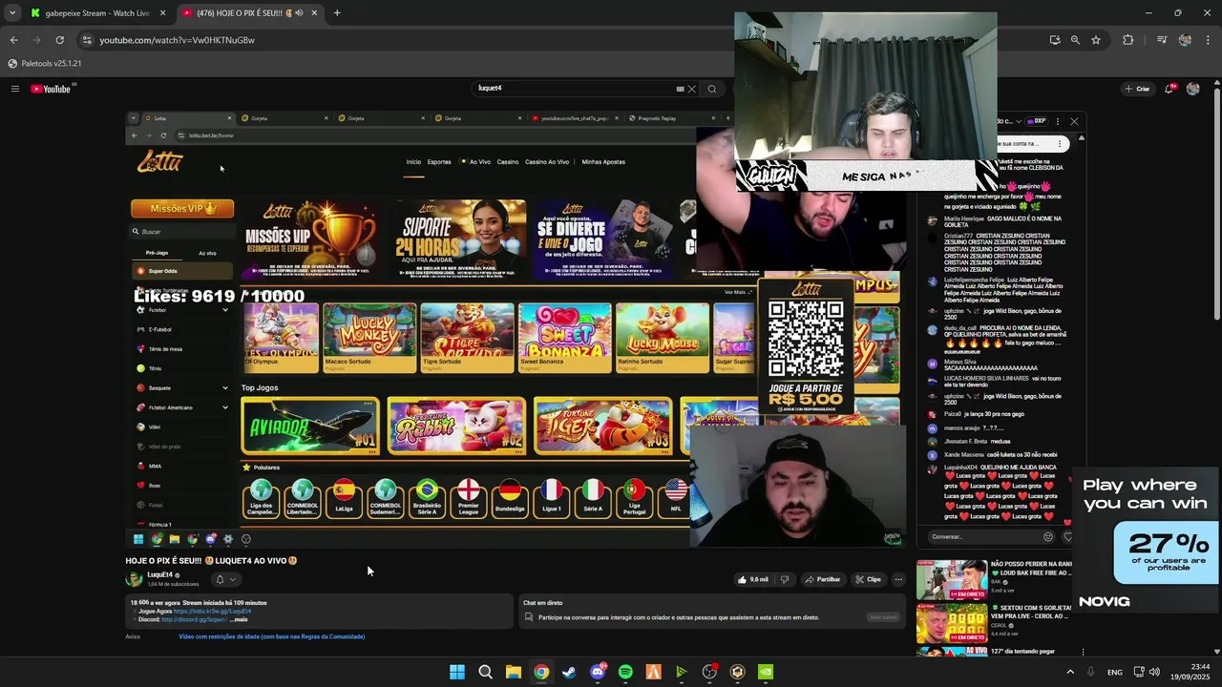Go back in Chrome
Viewport: 1222px width, 687px height.
click(x=13, y=40)
